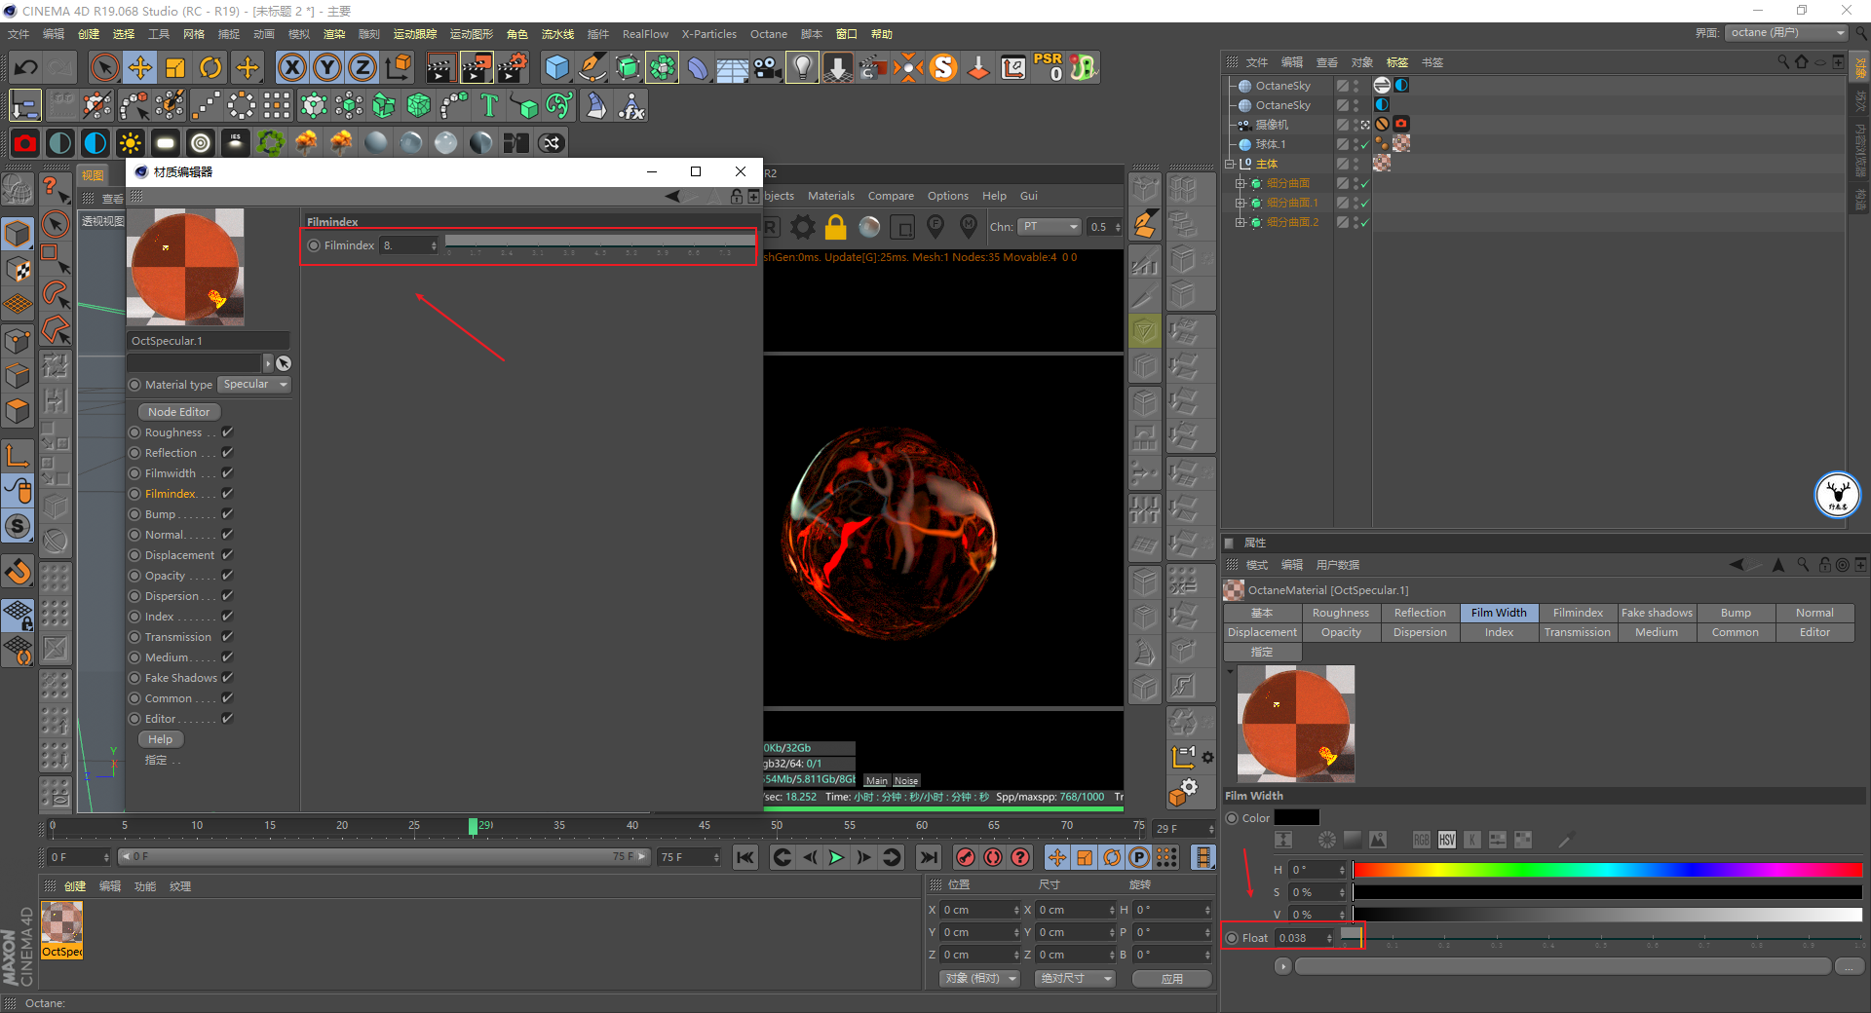Viewport: 1871px width, 1013px height.
Task: Click the 应用 apply button
Action: pos(1172,978)
